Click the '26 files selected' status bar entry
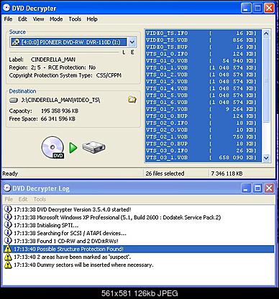 165,174
